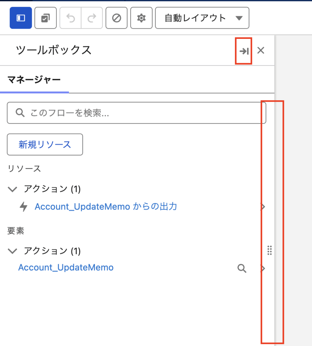
Task: Click lightning bolt icon beside Account_UpdateMemo output
Action: (24, 207)
